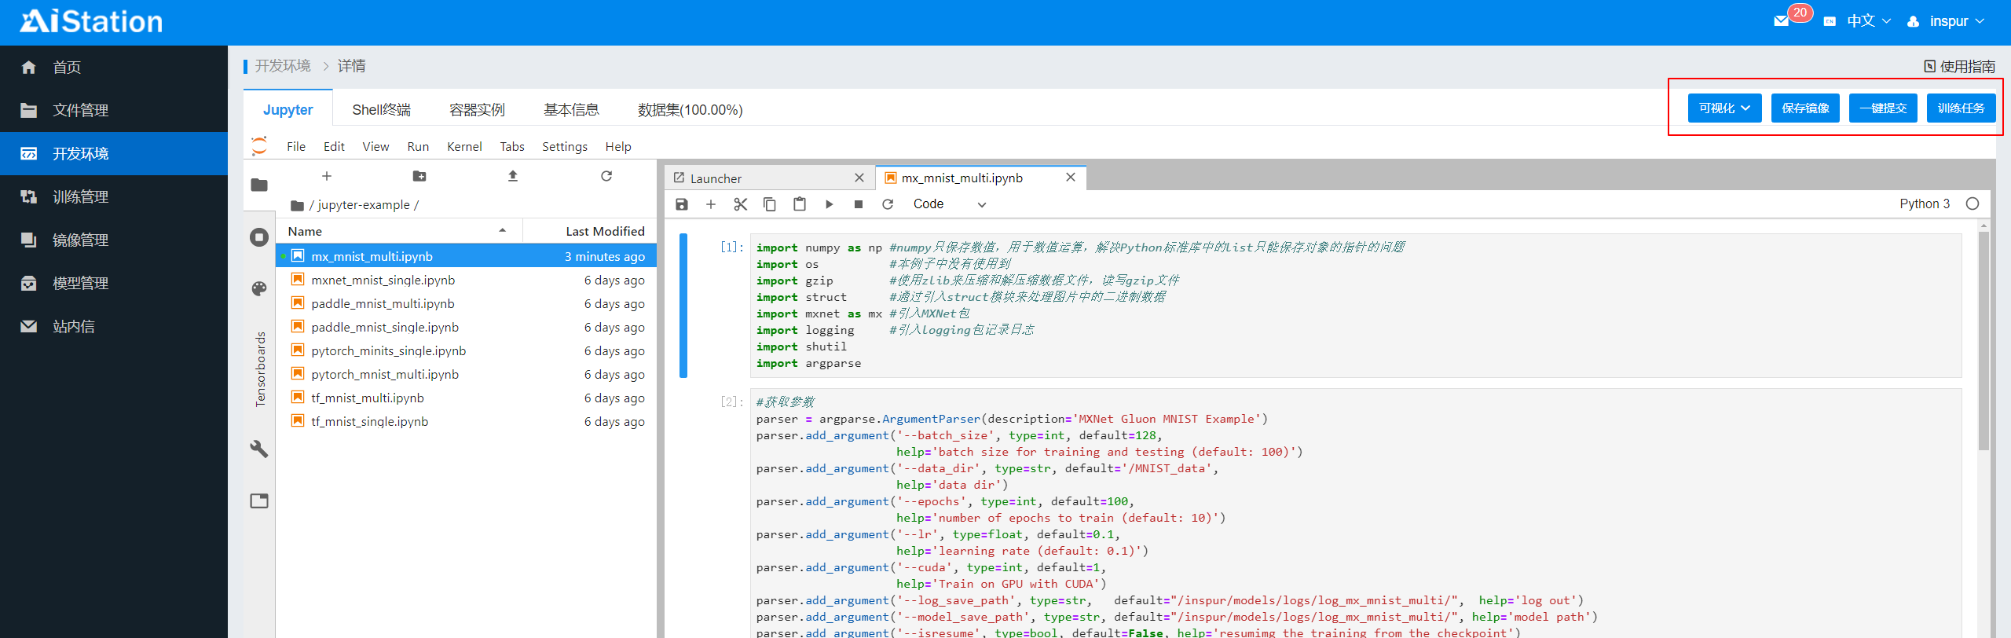Click the 保存镜像 button
Viewport: 2011px width, 638px height.
[1805, 108]
